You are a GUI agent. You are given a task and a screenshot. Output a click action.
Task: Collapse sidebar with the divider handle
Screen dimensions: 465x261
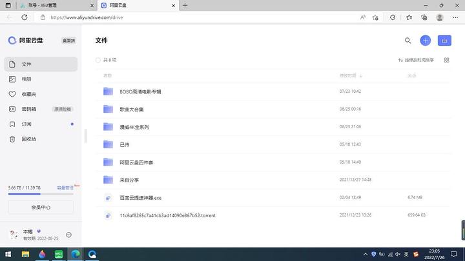[x=86, y=136]
